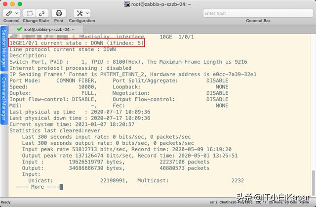316x207 pixels.
Task: Click 'Current system time: 2021-01-07 18:20:57'
Action: coord(72,124)
